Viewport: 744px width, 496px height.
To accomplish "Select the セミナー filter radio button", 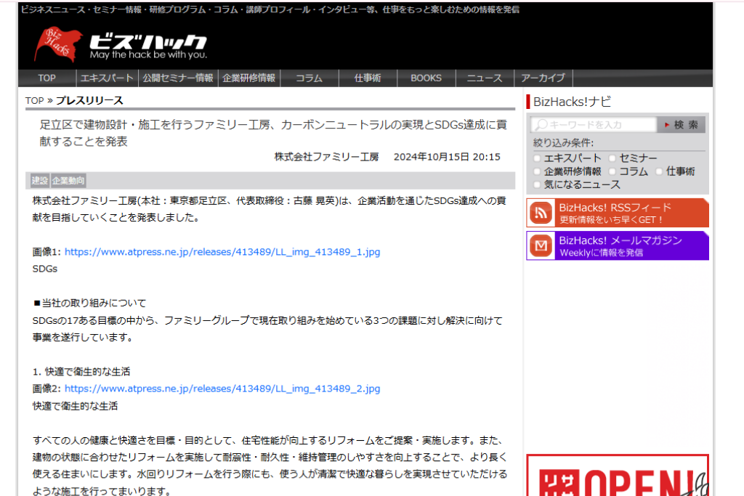I will pyautogui.click(x=612, y=158).
